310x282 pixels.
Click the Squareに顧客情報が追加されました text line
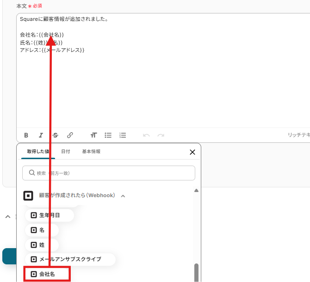click(64, 19)
